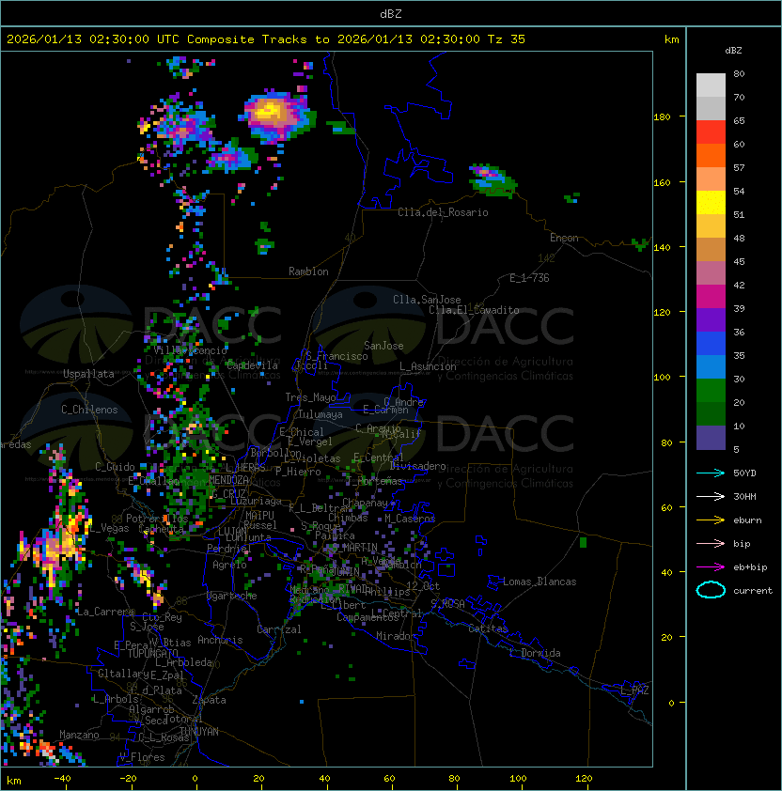
Task: Click the 'V_Flores' place label
Action: coord(142,757)
